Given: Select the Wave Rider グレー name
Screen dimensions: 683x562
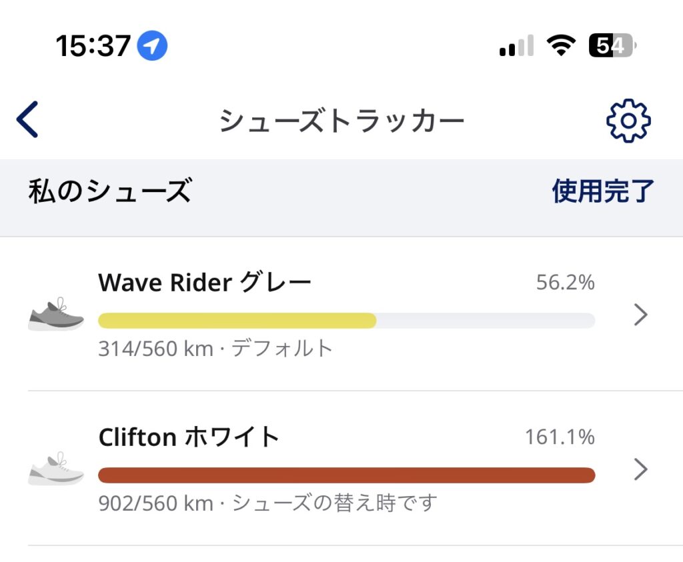Looking at the screenshot, I should (x=205, y=283).
